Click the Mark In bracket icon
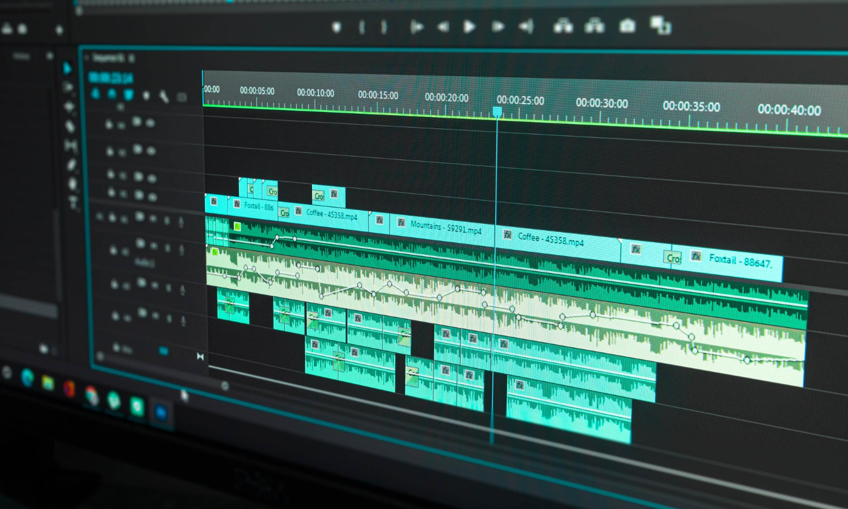The height and width of the screenshot is (509, 848). [x=362, y=27]
